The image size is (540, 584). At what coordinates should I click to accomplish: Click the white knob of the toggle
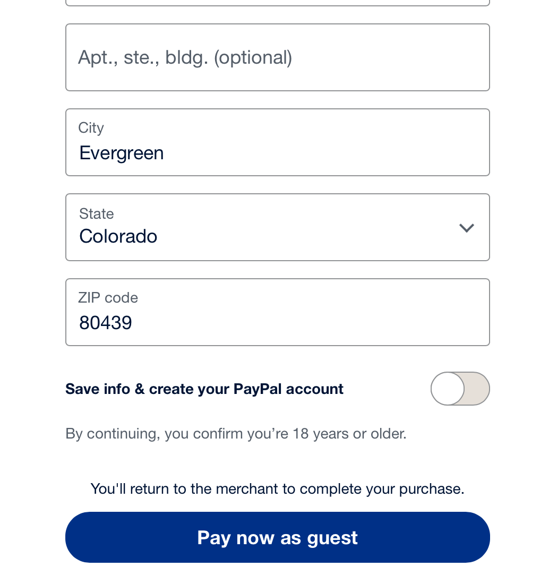click(x=448, y=389)
